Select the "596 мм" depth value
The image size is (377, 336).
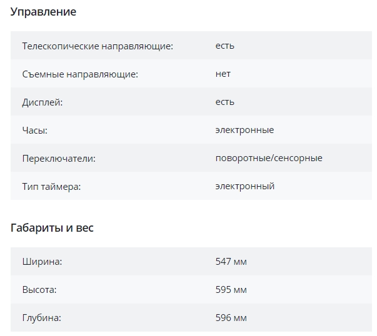231,318
